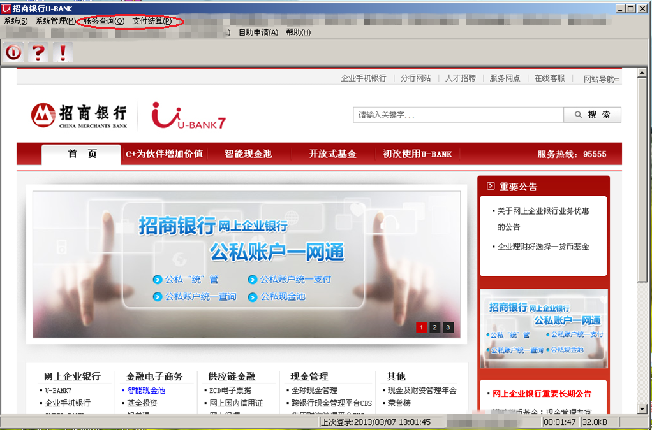Expand the 网站导航 site navigation dropdown

tap(601, 79)
